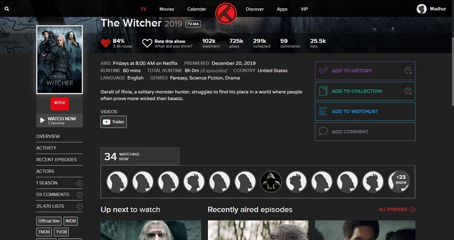Click the red Trakt logo
Viewport: 454px width, 240px height.
[226, 13]
